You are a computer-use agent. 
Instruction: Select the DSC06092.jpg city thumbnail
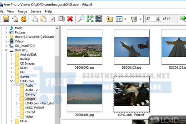tap(84, 47)
